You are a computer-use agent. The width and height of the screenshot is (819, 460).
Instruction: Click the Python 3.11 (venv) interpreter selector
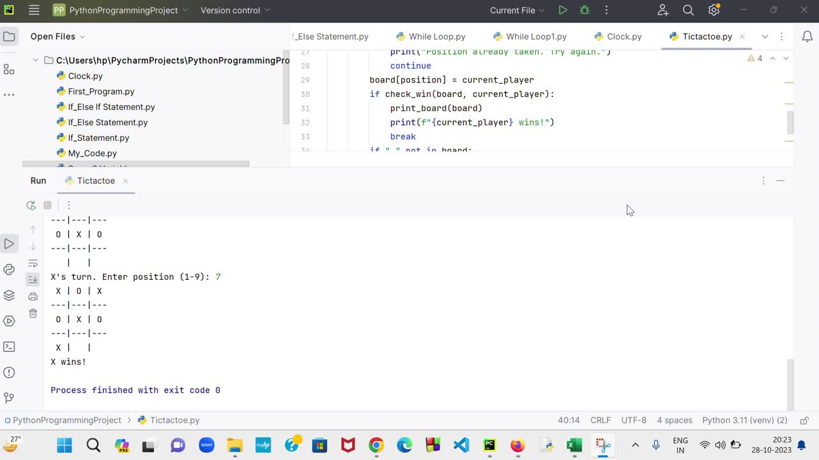(744, 420)
